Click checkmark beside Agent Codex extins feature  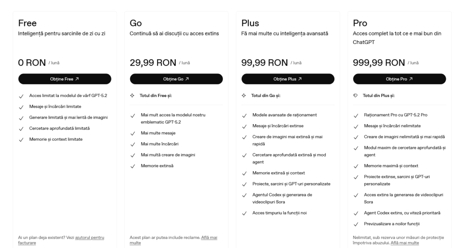click(x=356, y=213)
